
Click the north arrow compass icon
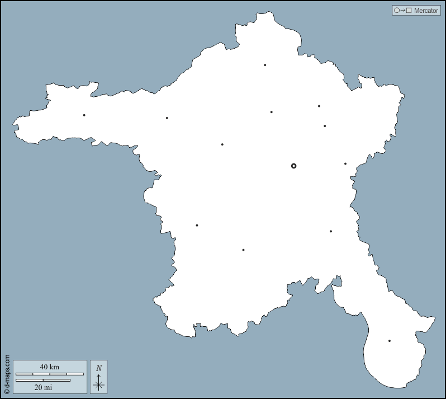coord(99,382)
